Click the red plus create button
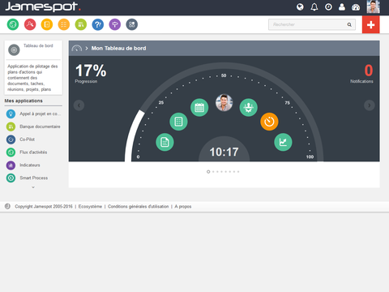Screen dimensions: 389x292 pyautogui.click(x=371, y=24)
